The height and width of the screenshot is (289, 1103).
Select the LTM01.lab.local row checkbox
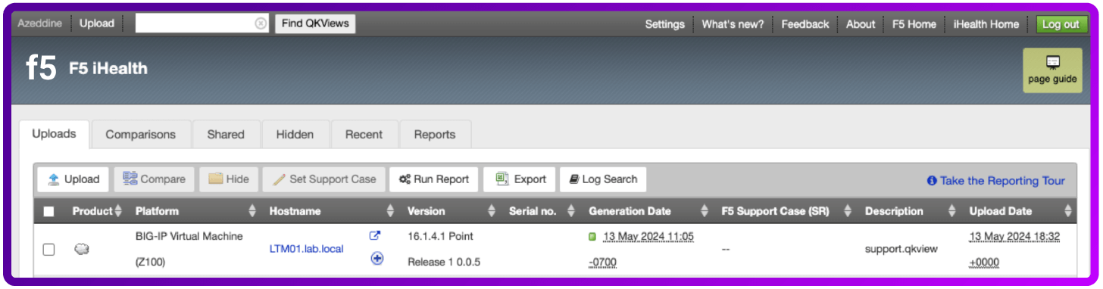click(x=48, y=250)
